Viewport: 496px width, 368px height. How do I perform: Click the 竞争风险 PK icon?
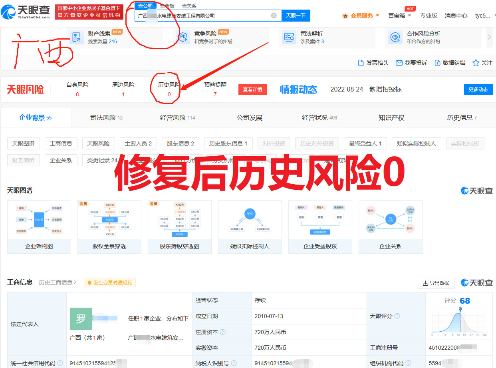click(x=184, y=38)
